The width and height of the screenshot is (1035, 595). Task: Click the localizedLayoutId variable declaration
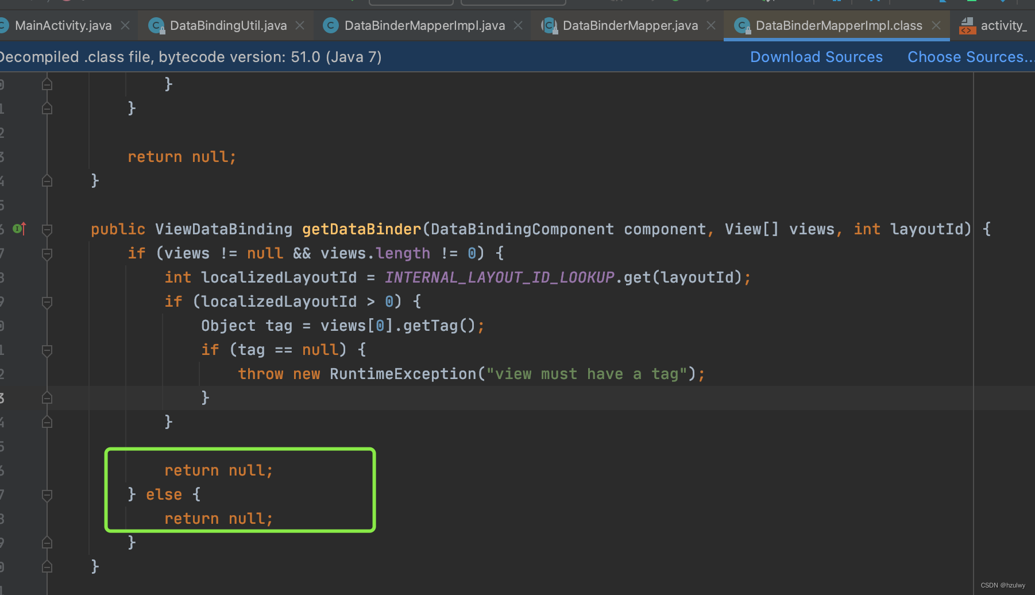(x=279, y=277)
